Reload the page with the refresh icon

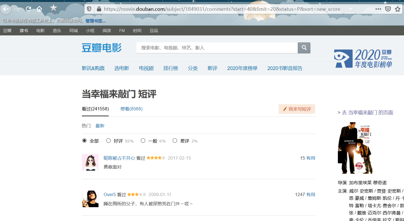28,9
